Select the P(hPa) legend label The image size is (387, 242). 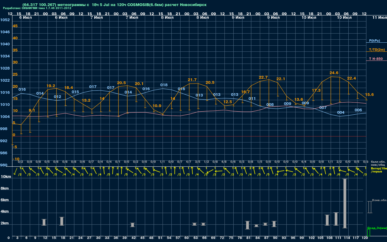[374, 41]
